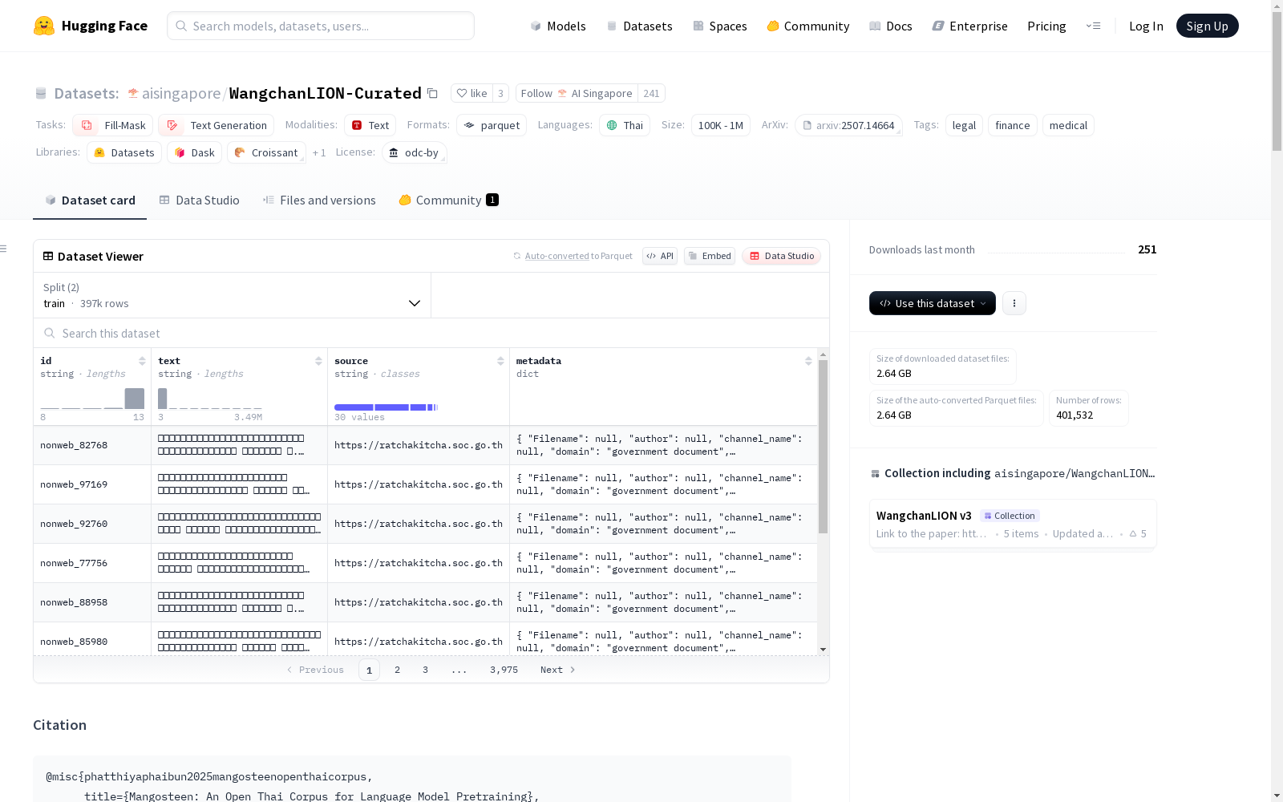Open the WangchanLION v3 collection card
The height and width of the screenshot is (802, 1283).
[x=1012, y=524]
